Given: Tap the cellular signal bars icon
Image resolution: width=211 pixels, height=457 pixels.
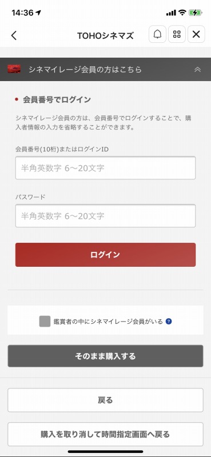Looking at the screenshot, I should coord(171,13).
